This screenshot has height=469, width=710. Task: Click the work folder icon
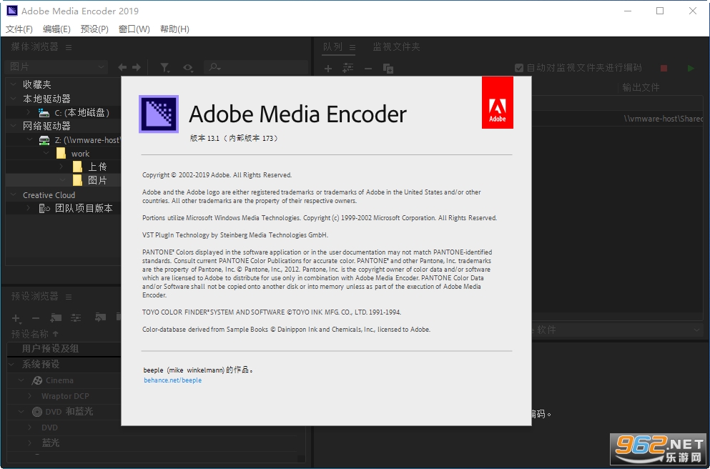click(61, 153)
